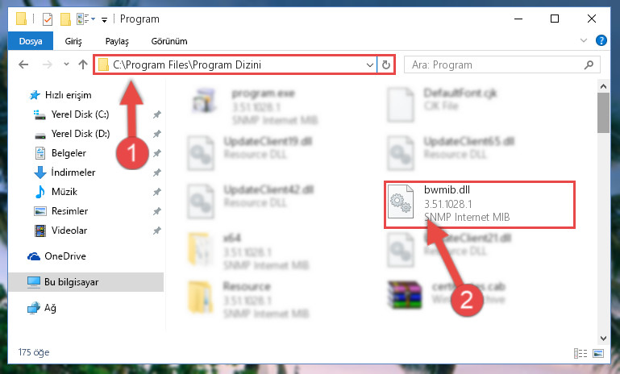Switch to the Görünüm tab

point(169,41)
